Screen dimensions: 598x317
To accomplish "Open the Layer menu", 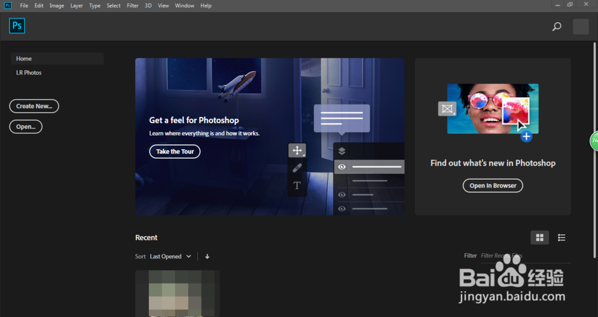I will pyautogui.click(x=77, y=6).
